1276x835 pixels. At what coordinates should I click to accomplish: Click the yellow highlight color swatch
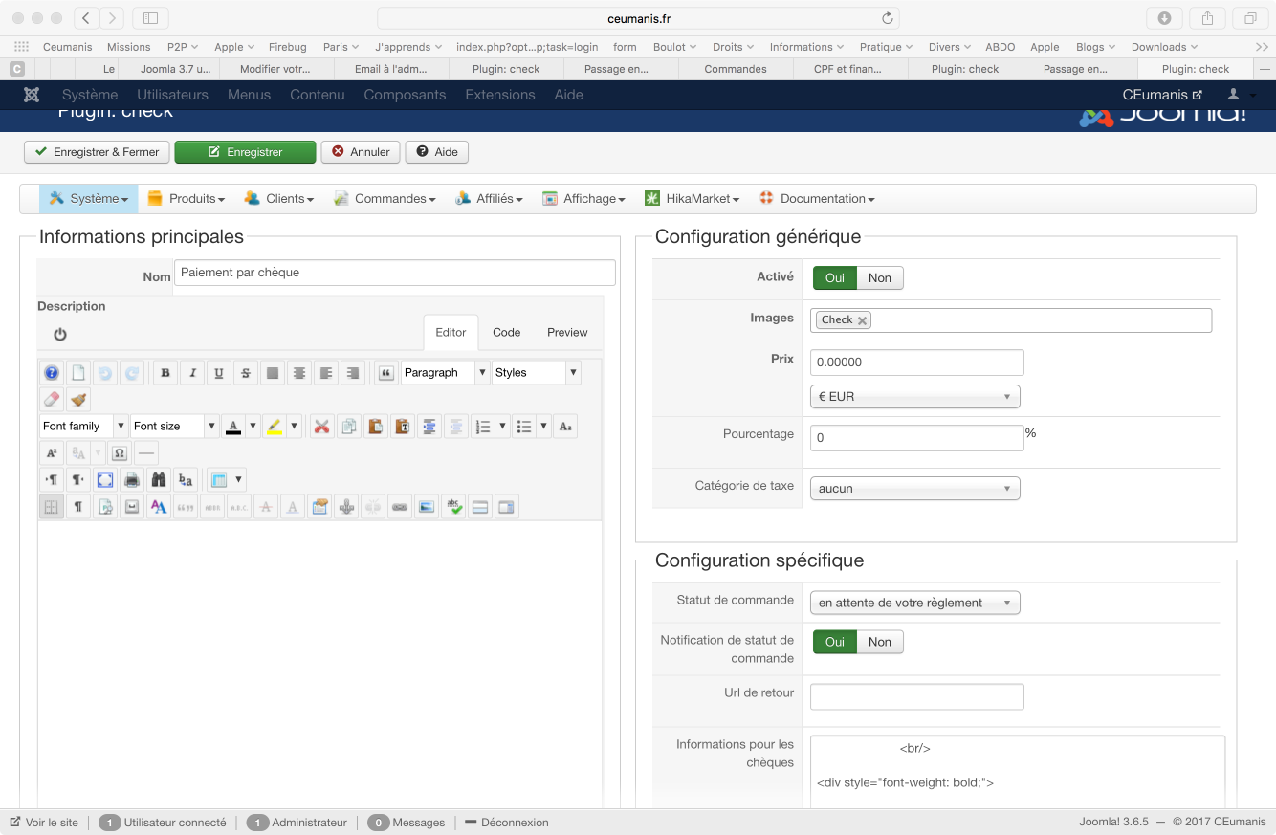point(275,427)
